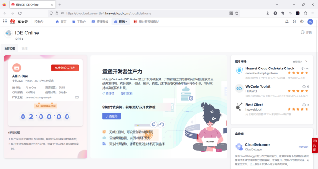The image size is (318, 169).
Task: Open the WeCode Toolkit plugin icon
Action: pyautogui.click(x=239, y=89)
